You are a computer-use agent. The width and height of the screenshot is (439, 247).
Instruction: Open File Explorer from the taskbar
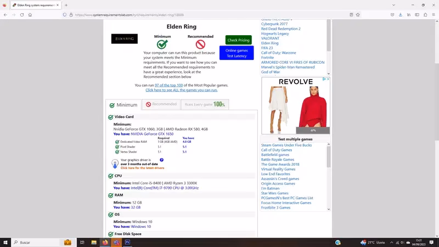tap(94, 242)
